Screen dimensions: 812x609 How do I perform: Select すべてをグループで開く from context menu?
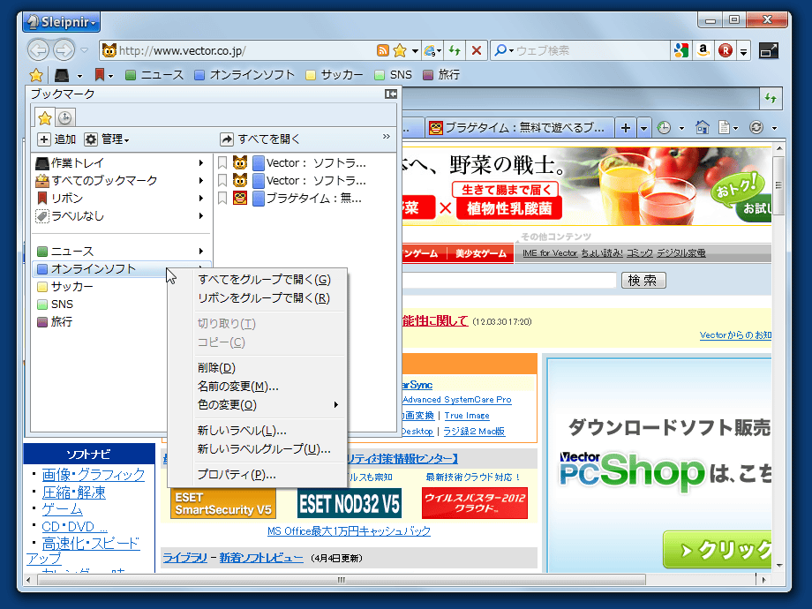point(264,280)
